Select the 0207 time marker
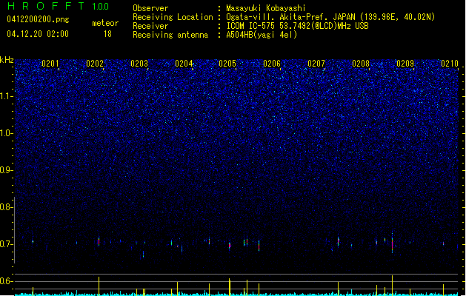This screenshot has width=466, height=296. coord(316,64)
